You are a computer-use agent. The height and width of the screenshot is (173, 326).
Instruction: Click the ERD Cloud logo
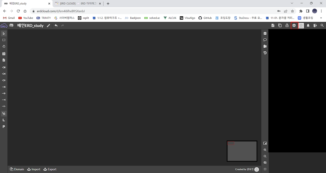click(x=4, y=25)
